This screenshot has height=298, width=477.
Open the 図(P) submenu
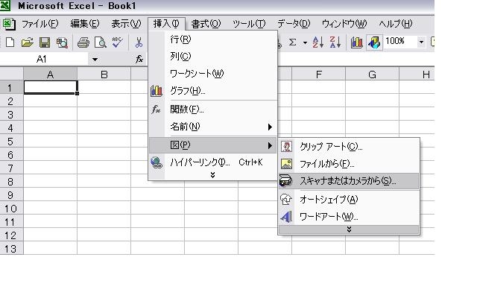[213, 145]
